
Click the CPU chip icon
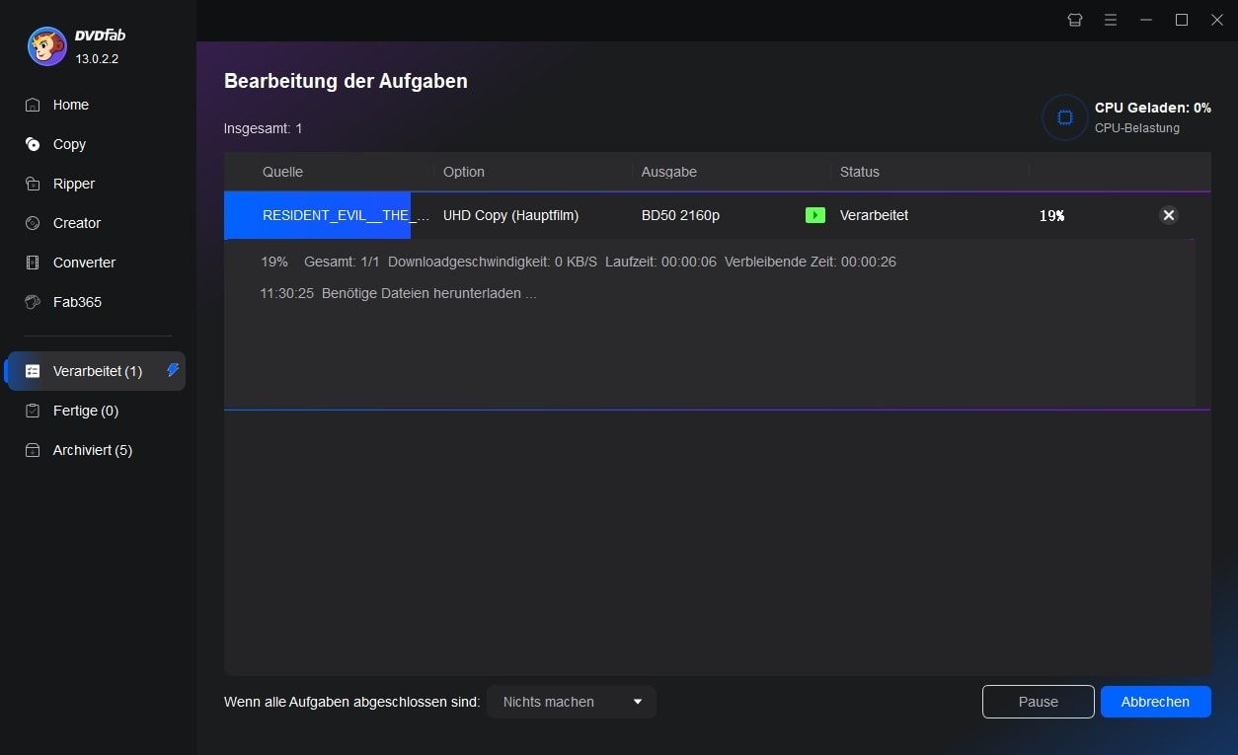point(1064,117)
